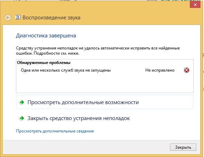Click green arrow beside Закрыть средство устранения неполадок

click(22, 118)
